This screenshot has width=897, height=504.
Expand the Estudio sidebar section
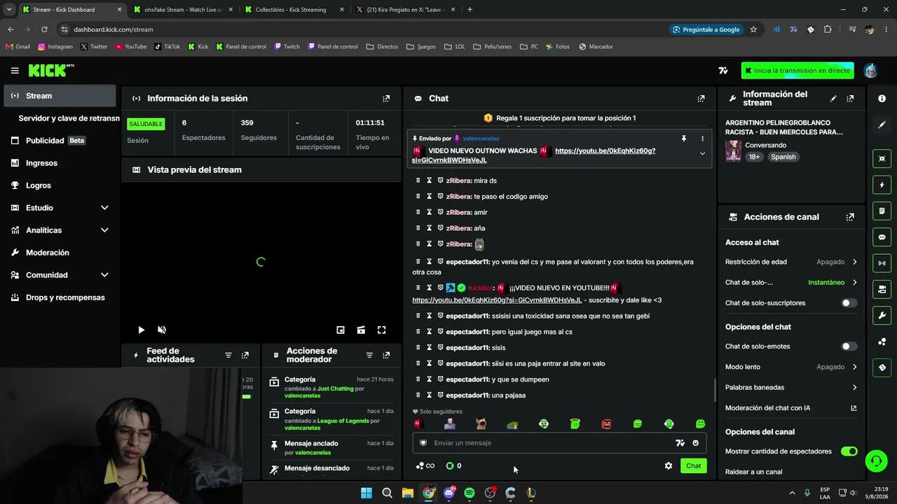point(60,208)
